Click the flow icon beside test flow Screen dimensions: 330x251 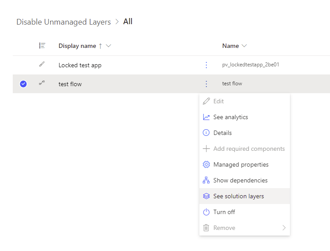coord(42,83)
